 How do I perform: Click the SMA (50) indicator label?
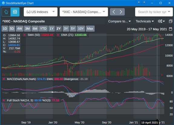(x=34, y=35)
